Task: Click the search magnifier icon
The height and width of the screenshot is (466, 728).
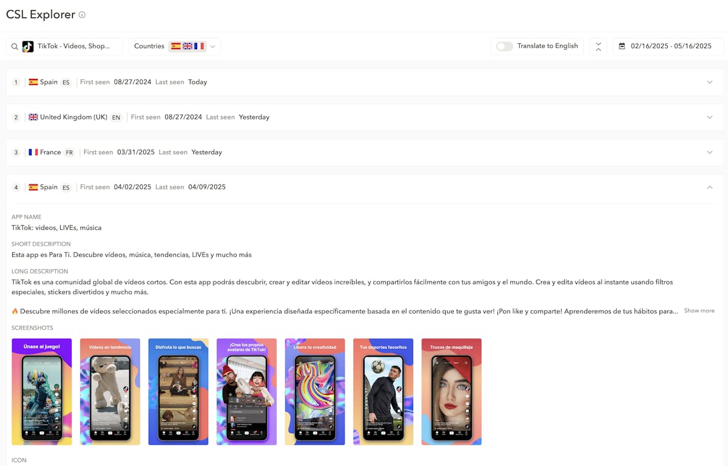Action: point(15,47)
